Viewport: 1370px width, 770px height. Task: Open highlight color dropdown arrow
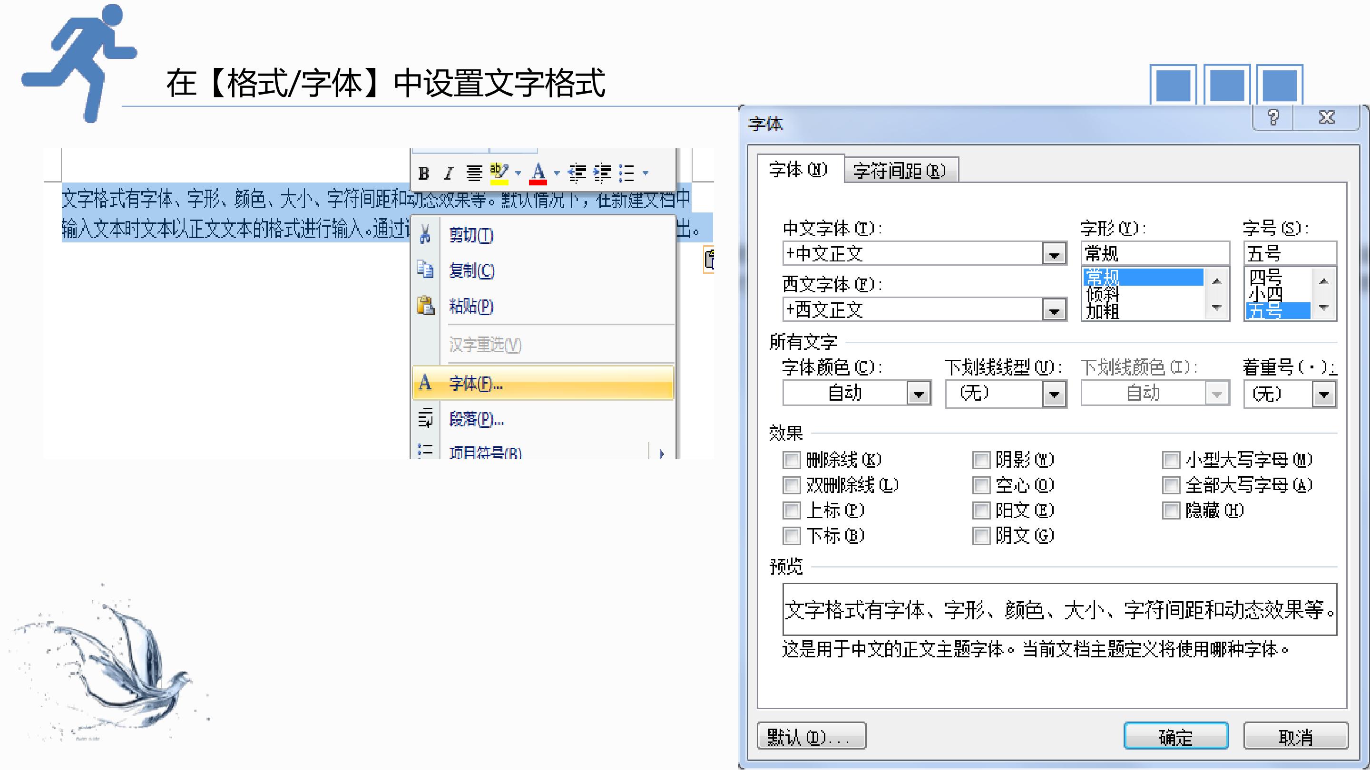click(x=518, y=173)
